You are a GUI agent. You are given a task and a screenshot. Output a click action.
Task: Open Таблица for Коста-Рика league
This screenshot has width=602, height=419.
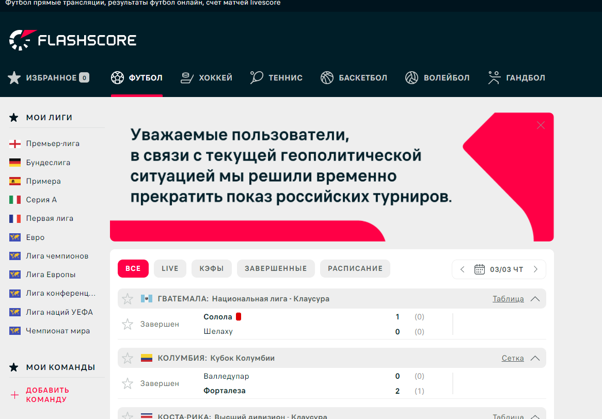508,416
